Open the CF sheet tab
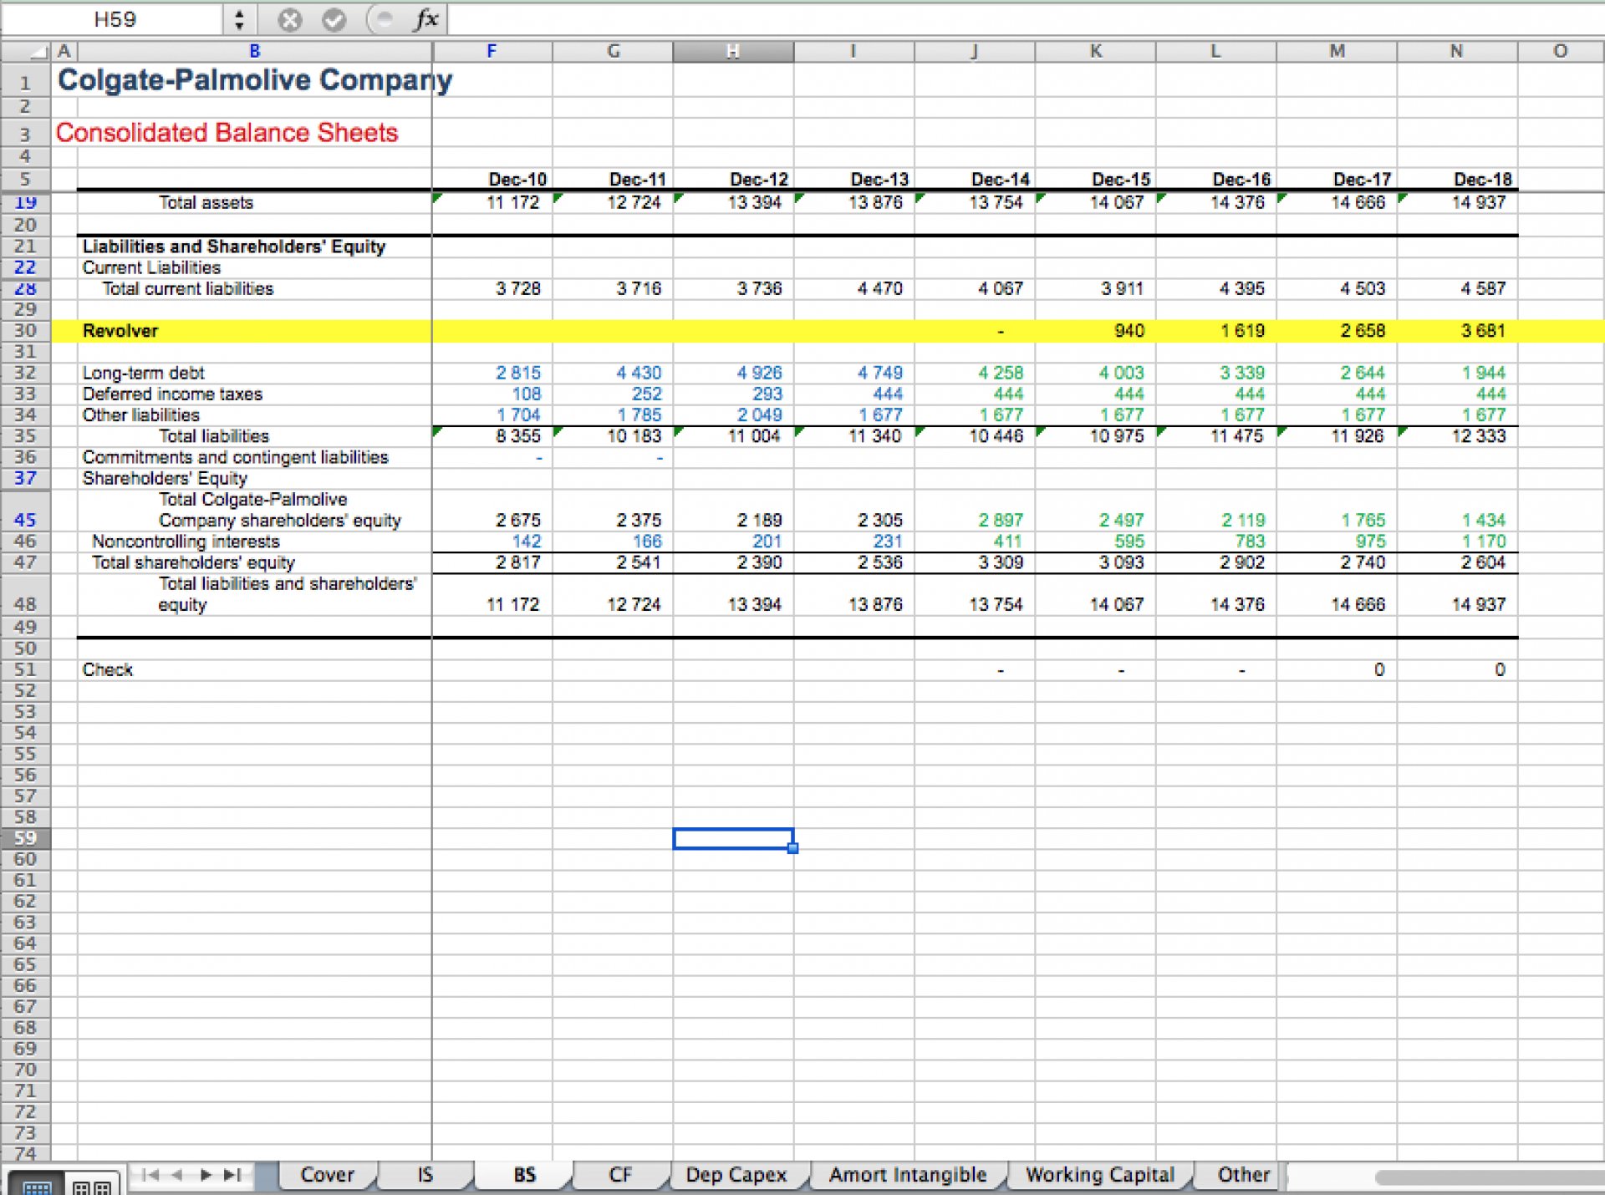The width and height of the screenshot is (1605, 1195). pos(619,1175)
